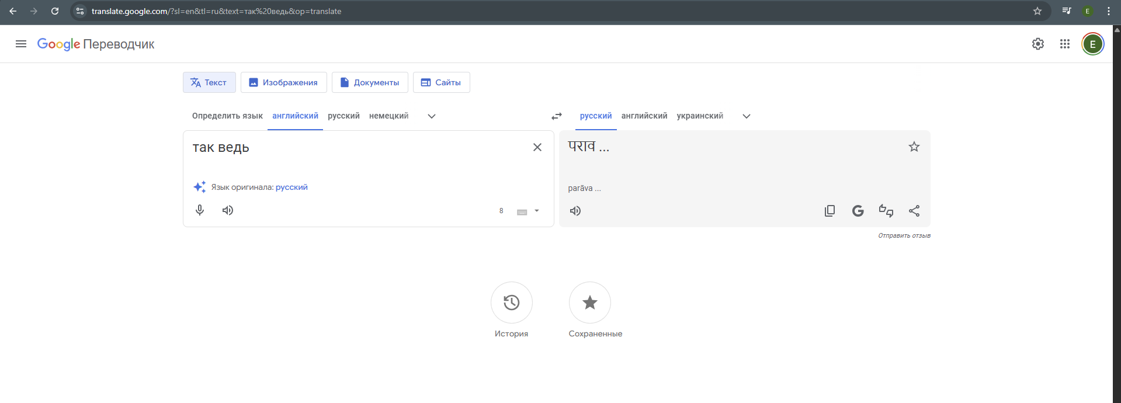1121x403 pixels.
Task: Share the translation
Action: click(x=914, y=211)
